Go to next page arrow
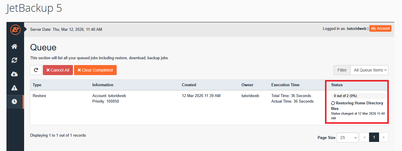 click(384, 137)
